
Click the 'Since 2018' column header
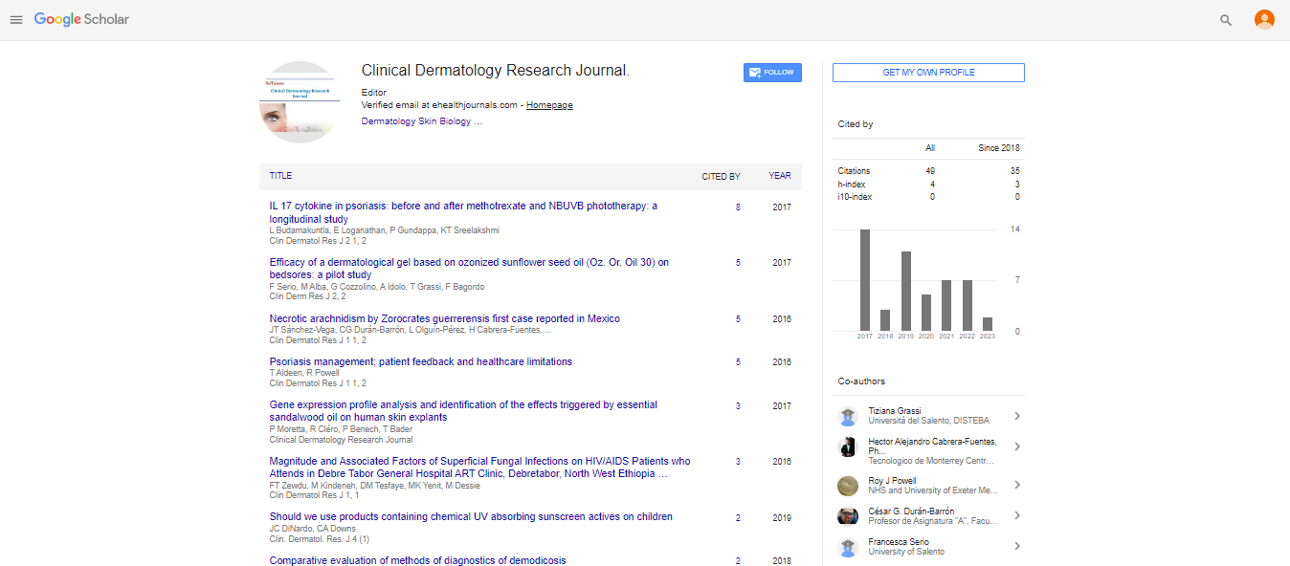(x=999, y=148)
